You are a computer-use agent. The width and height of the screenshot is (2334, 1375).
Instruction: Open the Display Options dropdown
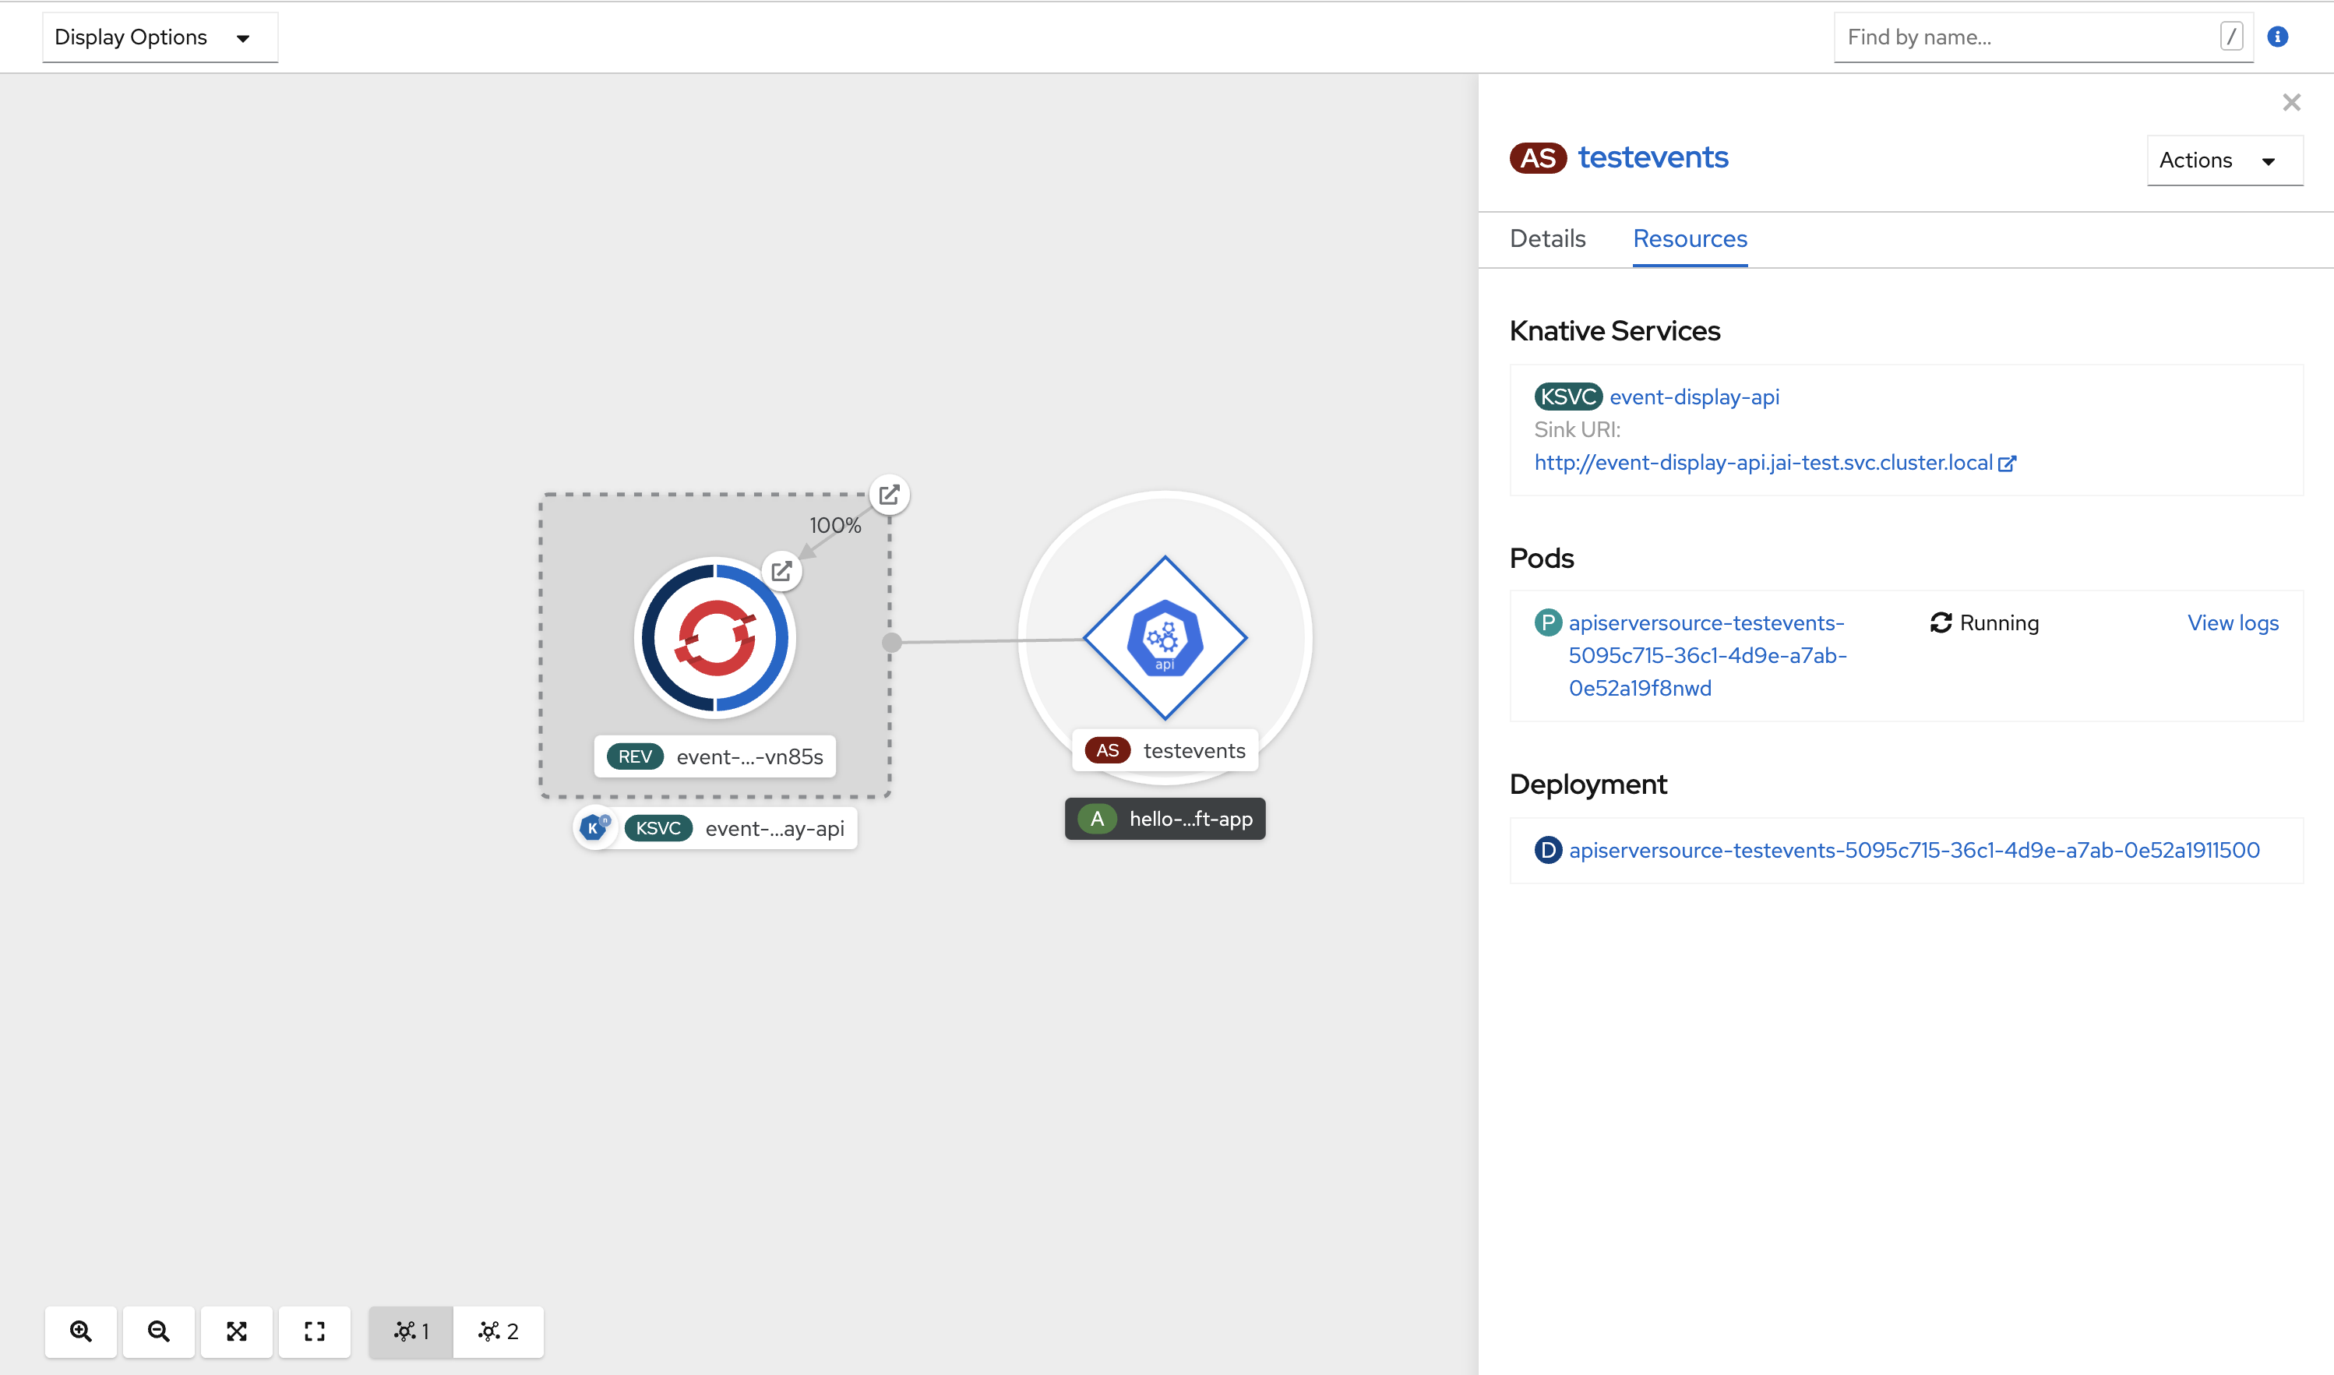[158, 37]
